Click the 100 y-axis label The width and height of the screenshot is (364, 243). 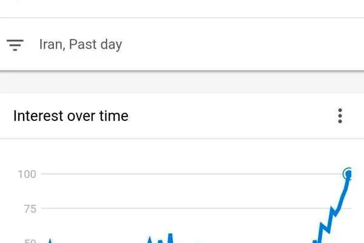[27, 174]
